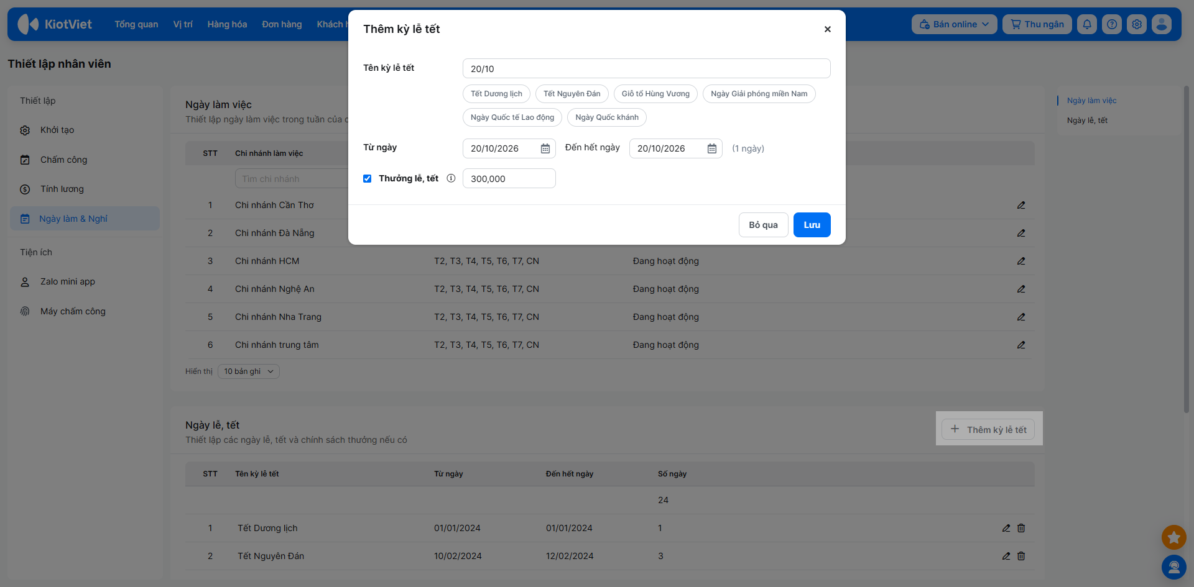Image resolution: width=1194 pixels, height=587 pixels.
Task: Edit Chi nhánh Đà Nẵng with pencil icon
Action: tap(1021, 233)
